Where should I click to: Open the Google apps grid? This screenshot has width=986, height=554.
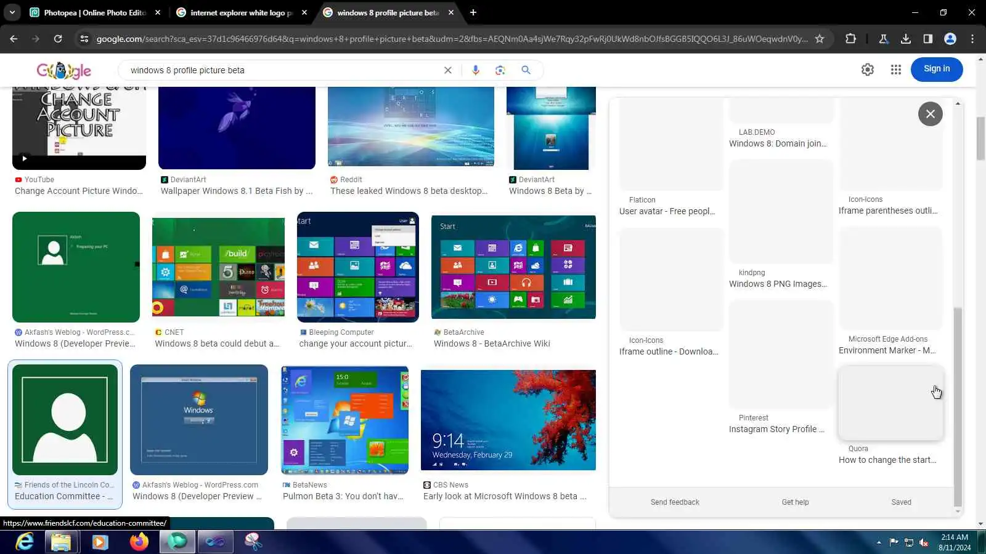point(896,70)
